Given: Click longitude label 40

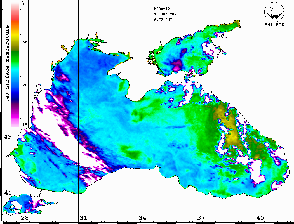Looking at the screenshot, I should tap(260, 218).
